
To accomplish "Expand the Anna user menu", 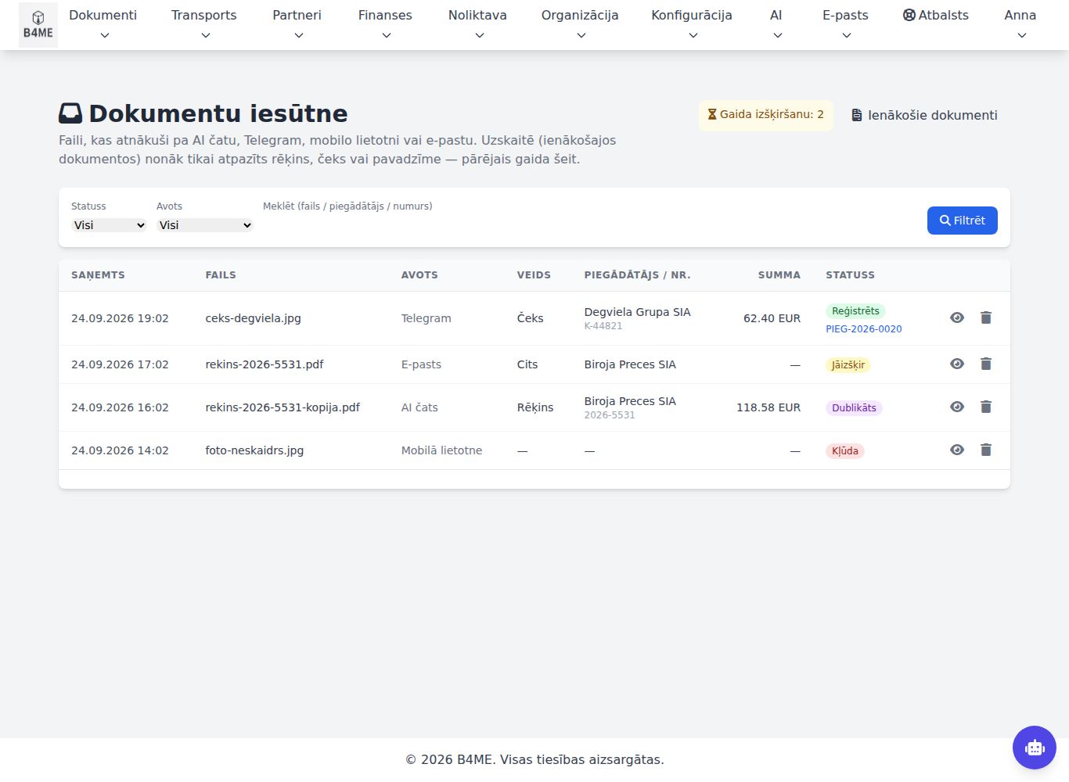I will pos(1020,24).
